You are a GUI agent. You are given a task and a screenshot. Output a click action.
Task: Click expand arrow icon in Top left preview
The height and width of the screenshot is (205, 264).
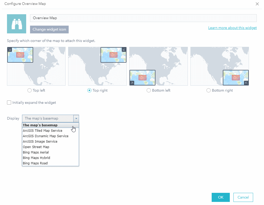tap(10, 49)
